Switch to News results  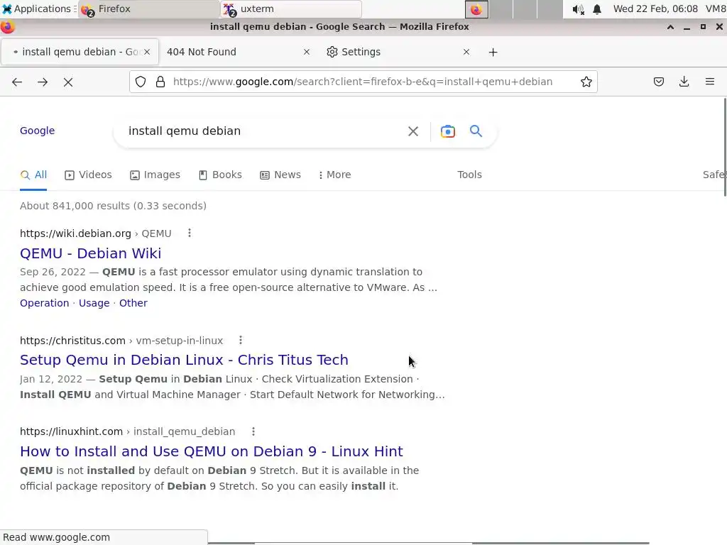click(x=280, y=175)
